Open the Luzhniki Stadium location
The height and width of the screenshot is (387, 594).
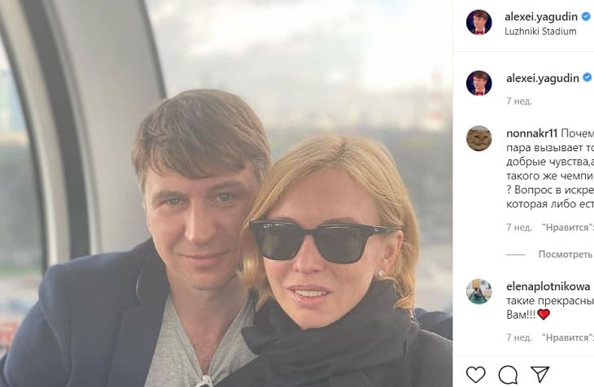pos(540,31)
